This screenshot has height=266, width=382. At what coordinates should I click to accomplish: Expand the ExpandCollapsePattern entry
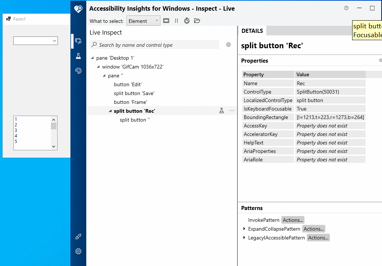point(244,228)
